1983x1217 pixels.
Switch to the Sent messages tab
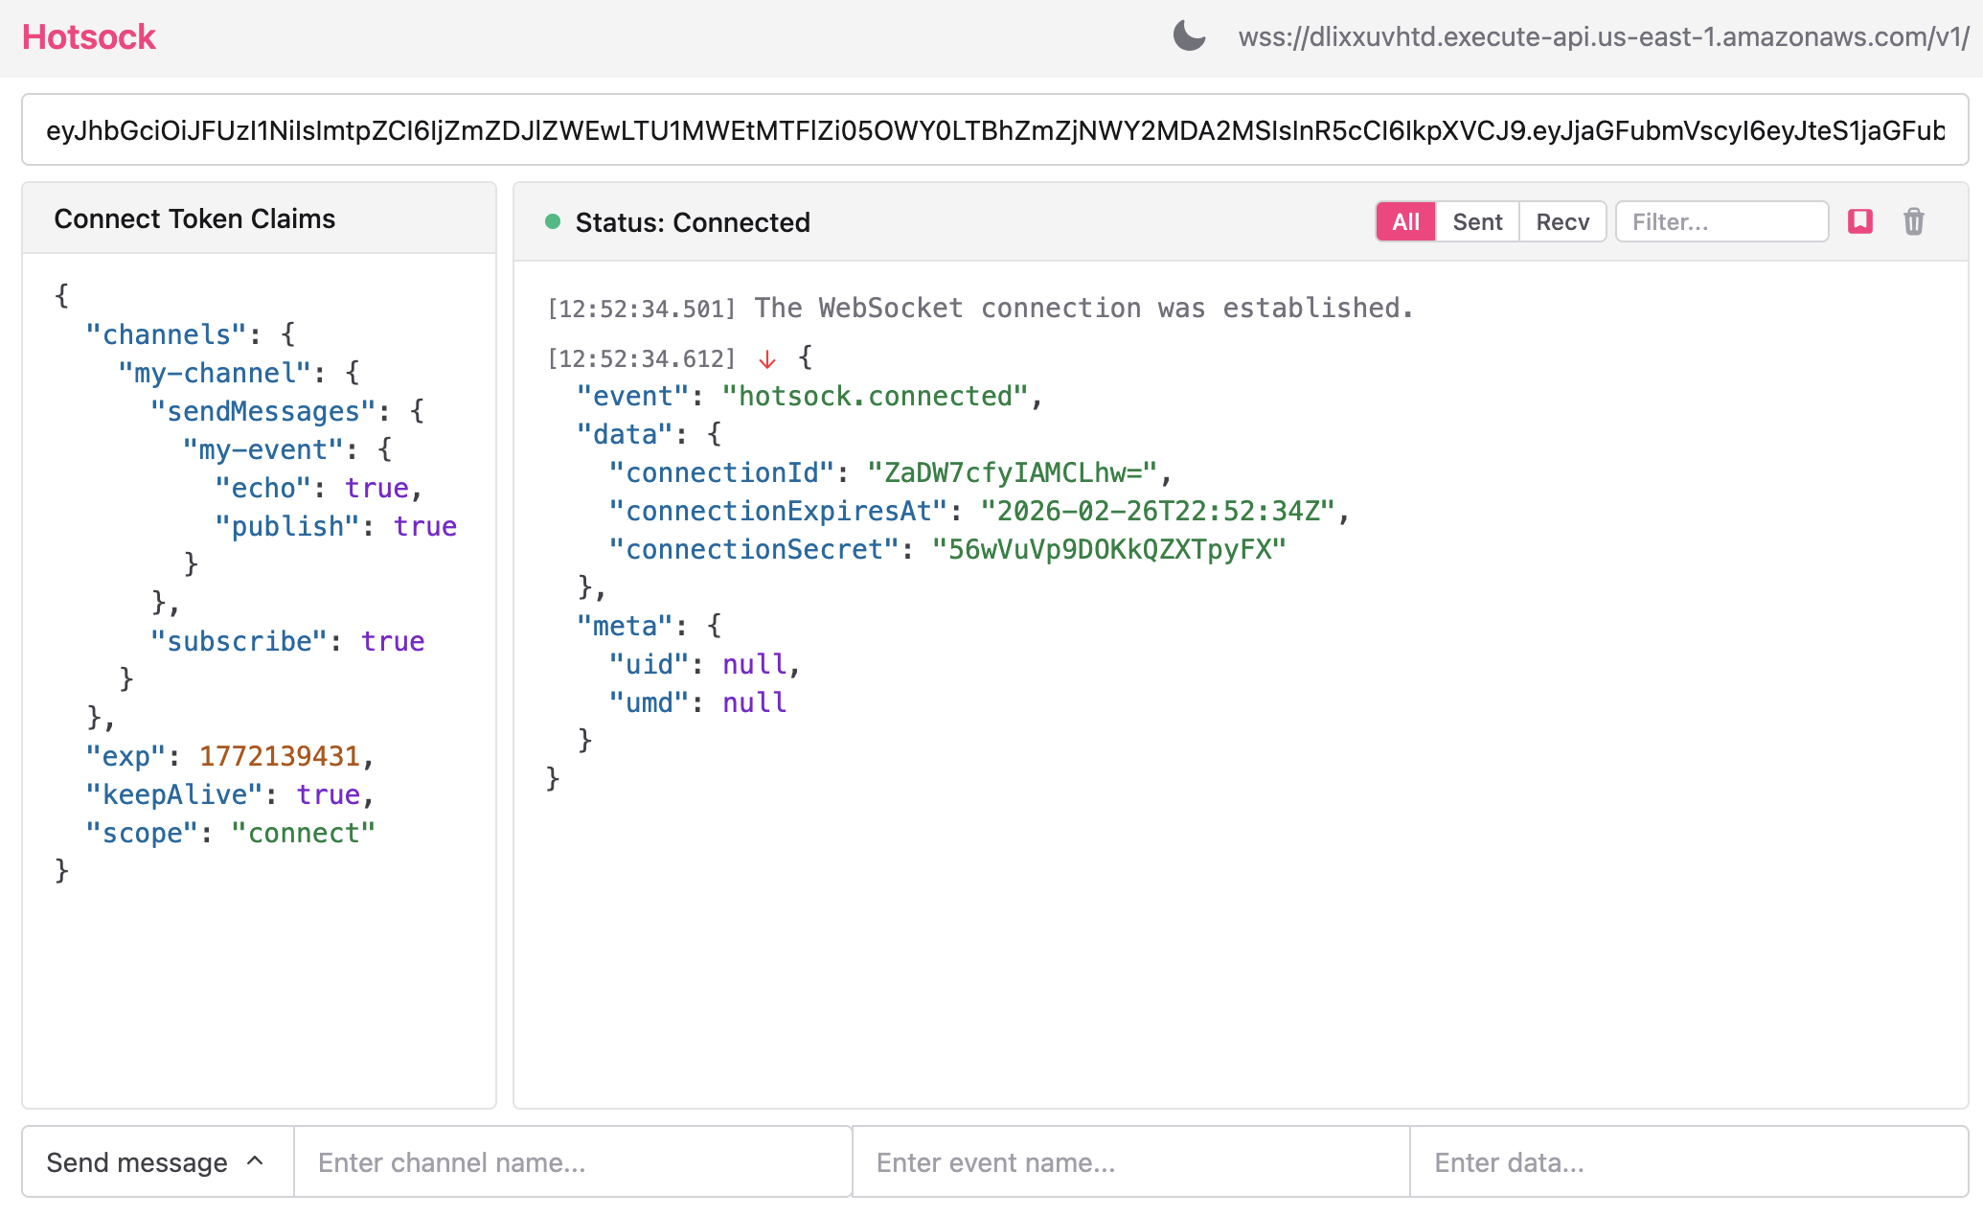tap(1477, 221)
